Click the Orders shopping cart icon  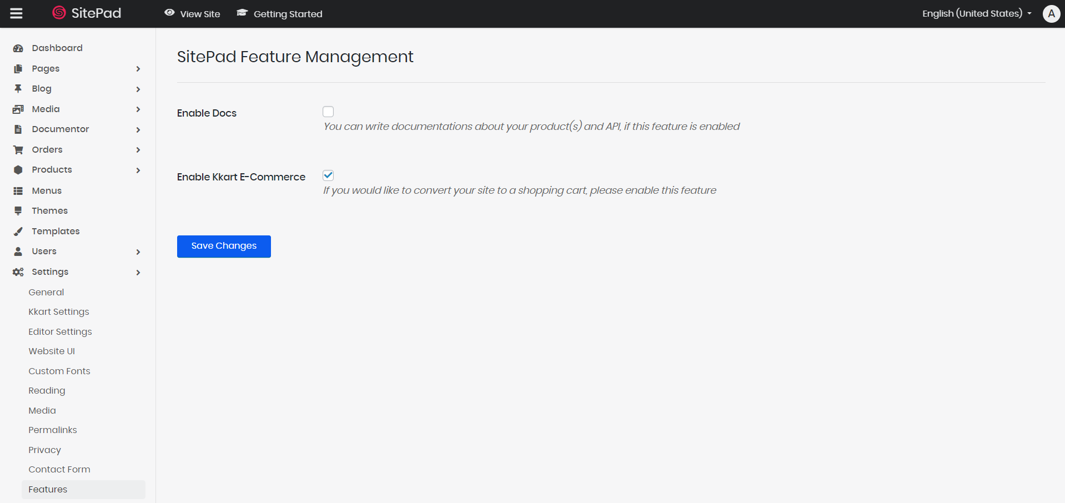coord(18,150)
